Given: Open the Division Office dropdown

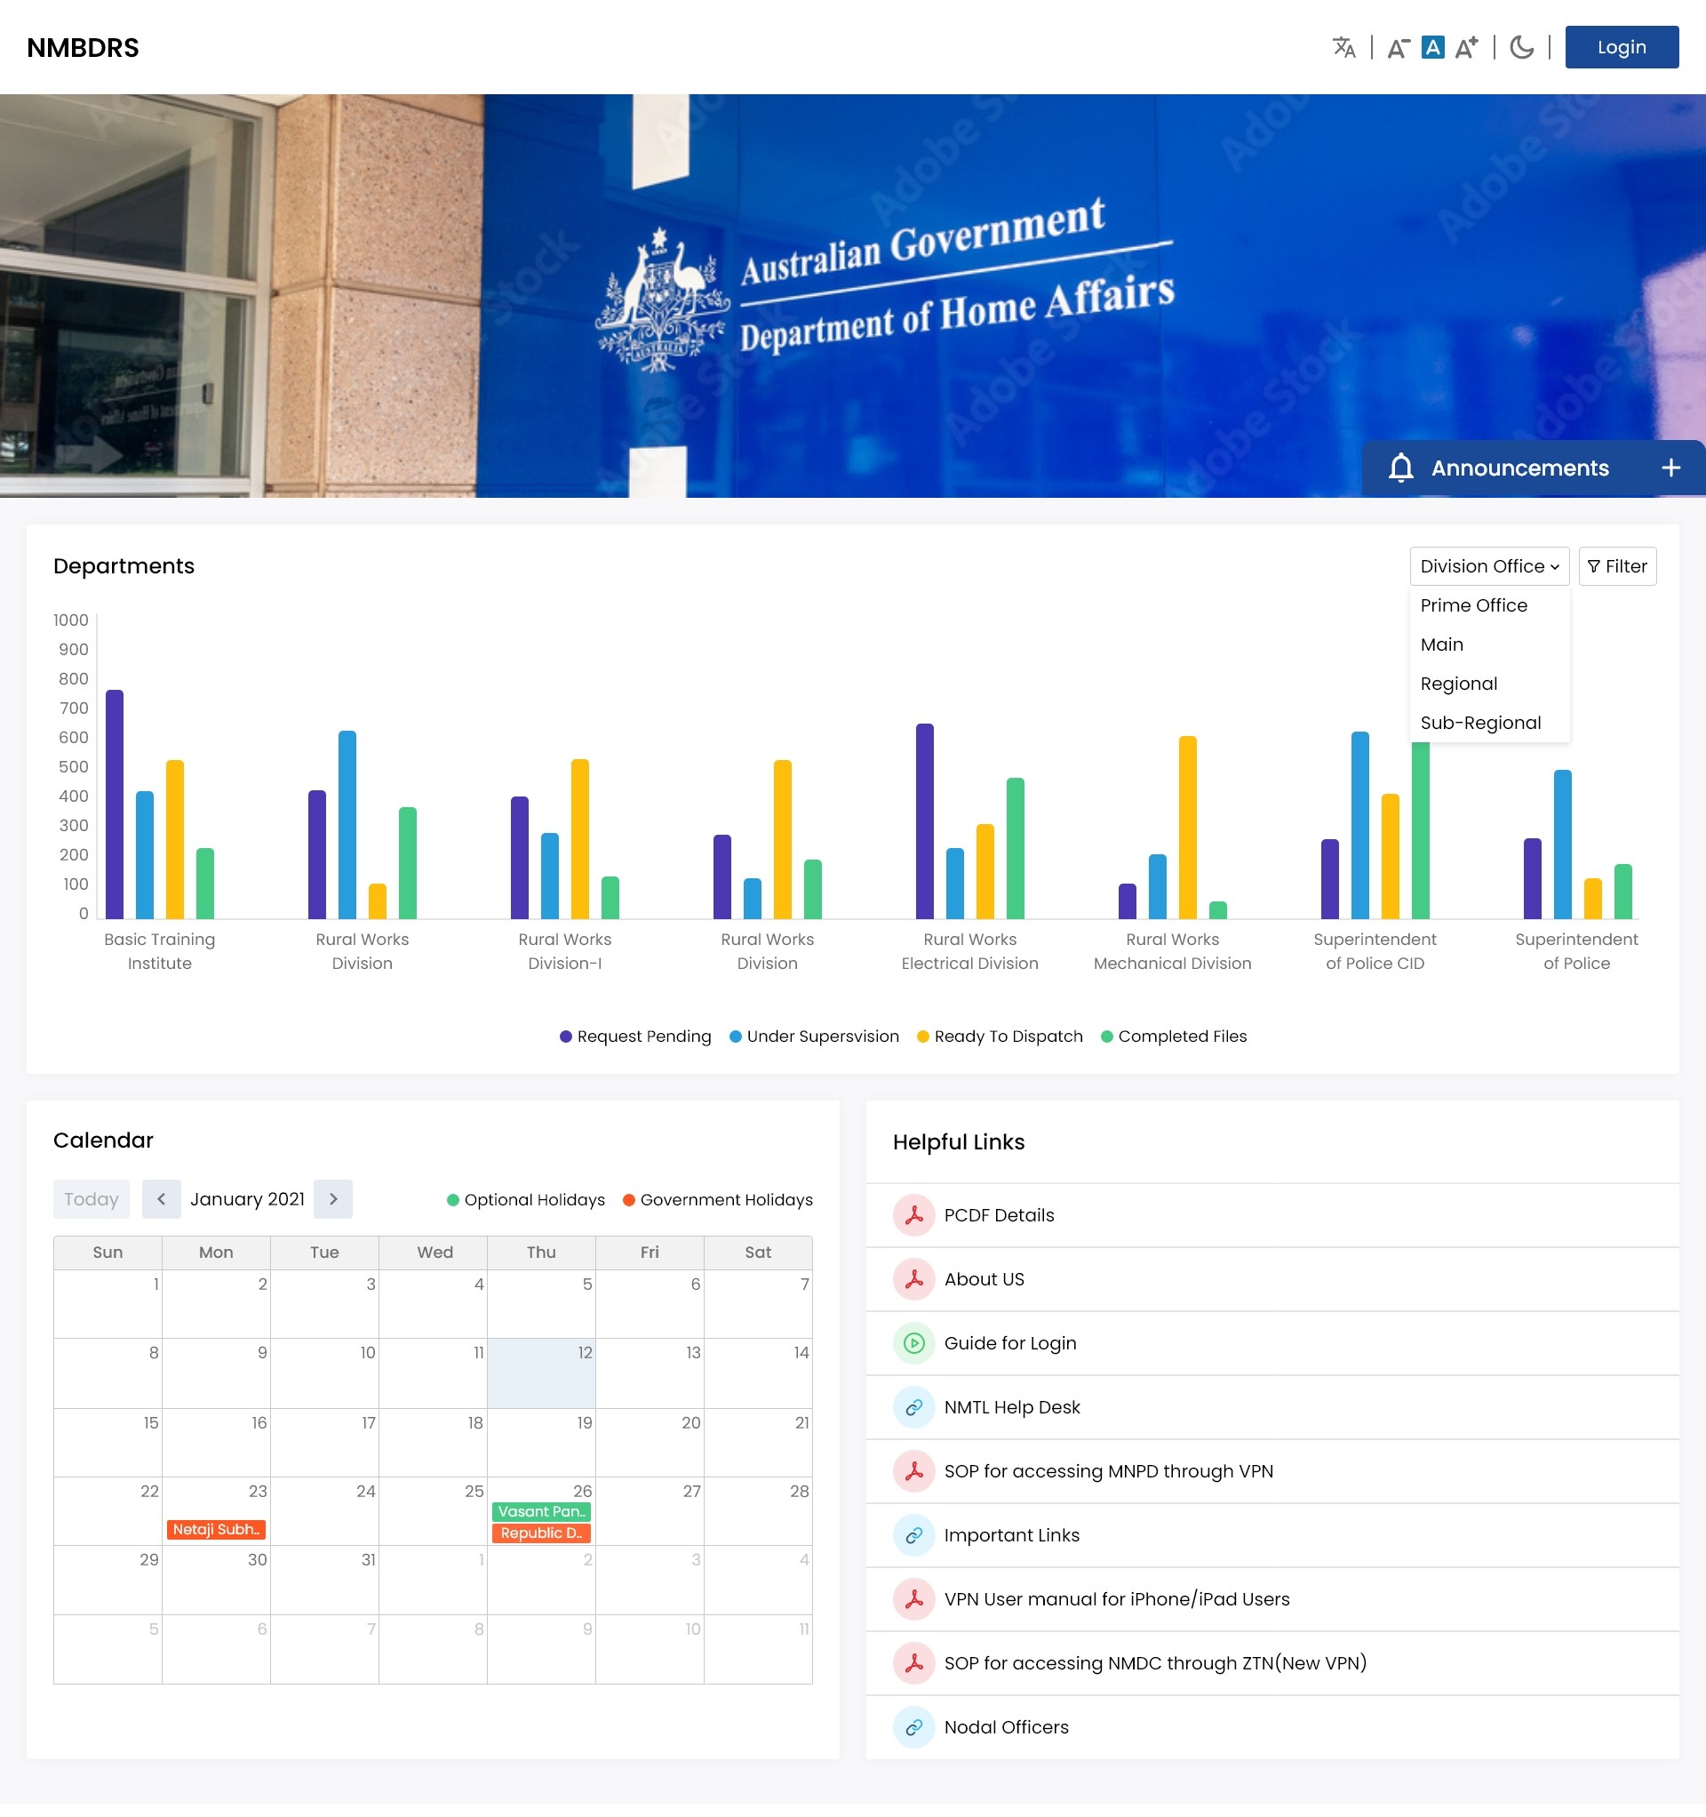Looking at the screenshot, I should (x=1488, y=566).
